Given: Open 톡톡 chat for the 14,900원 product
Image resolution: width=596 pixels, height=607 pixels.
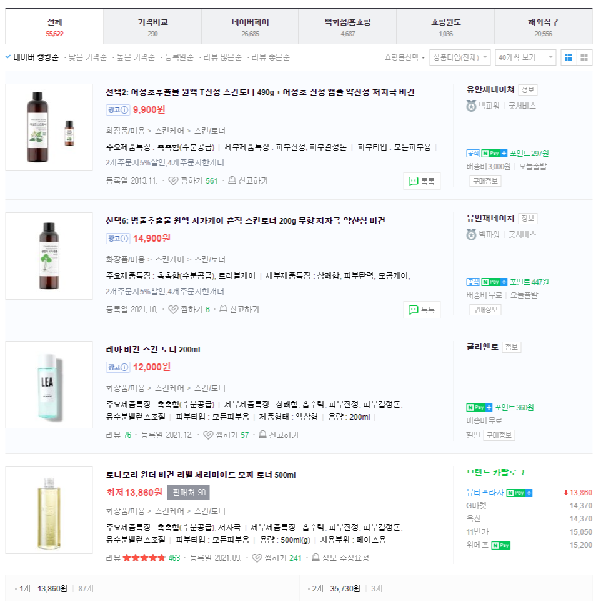Looking at the screenshot, I should (422, 310).
